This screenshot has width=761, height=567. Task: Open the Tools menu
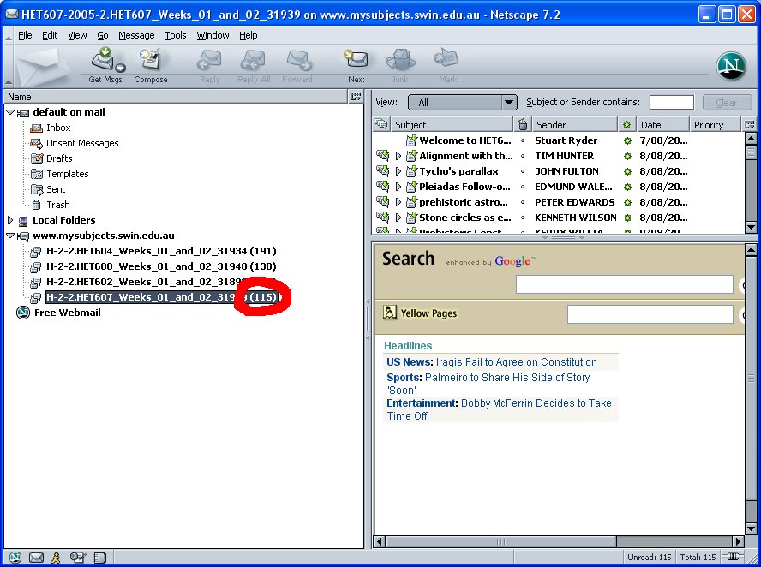[175, 35]
